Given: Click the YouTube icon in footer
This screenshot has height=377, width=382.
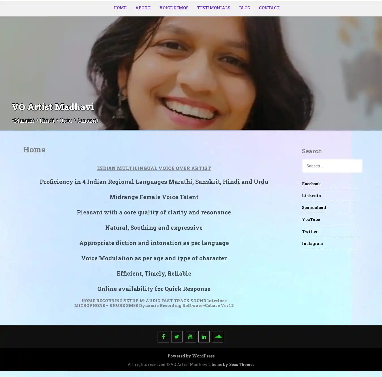Looking at the screenshot, I should tap(190, 337).
